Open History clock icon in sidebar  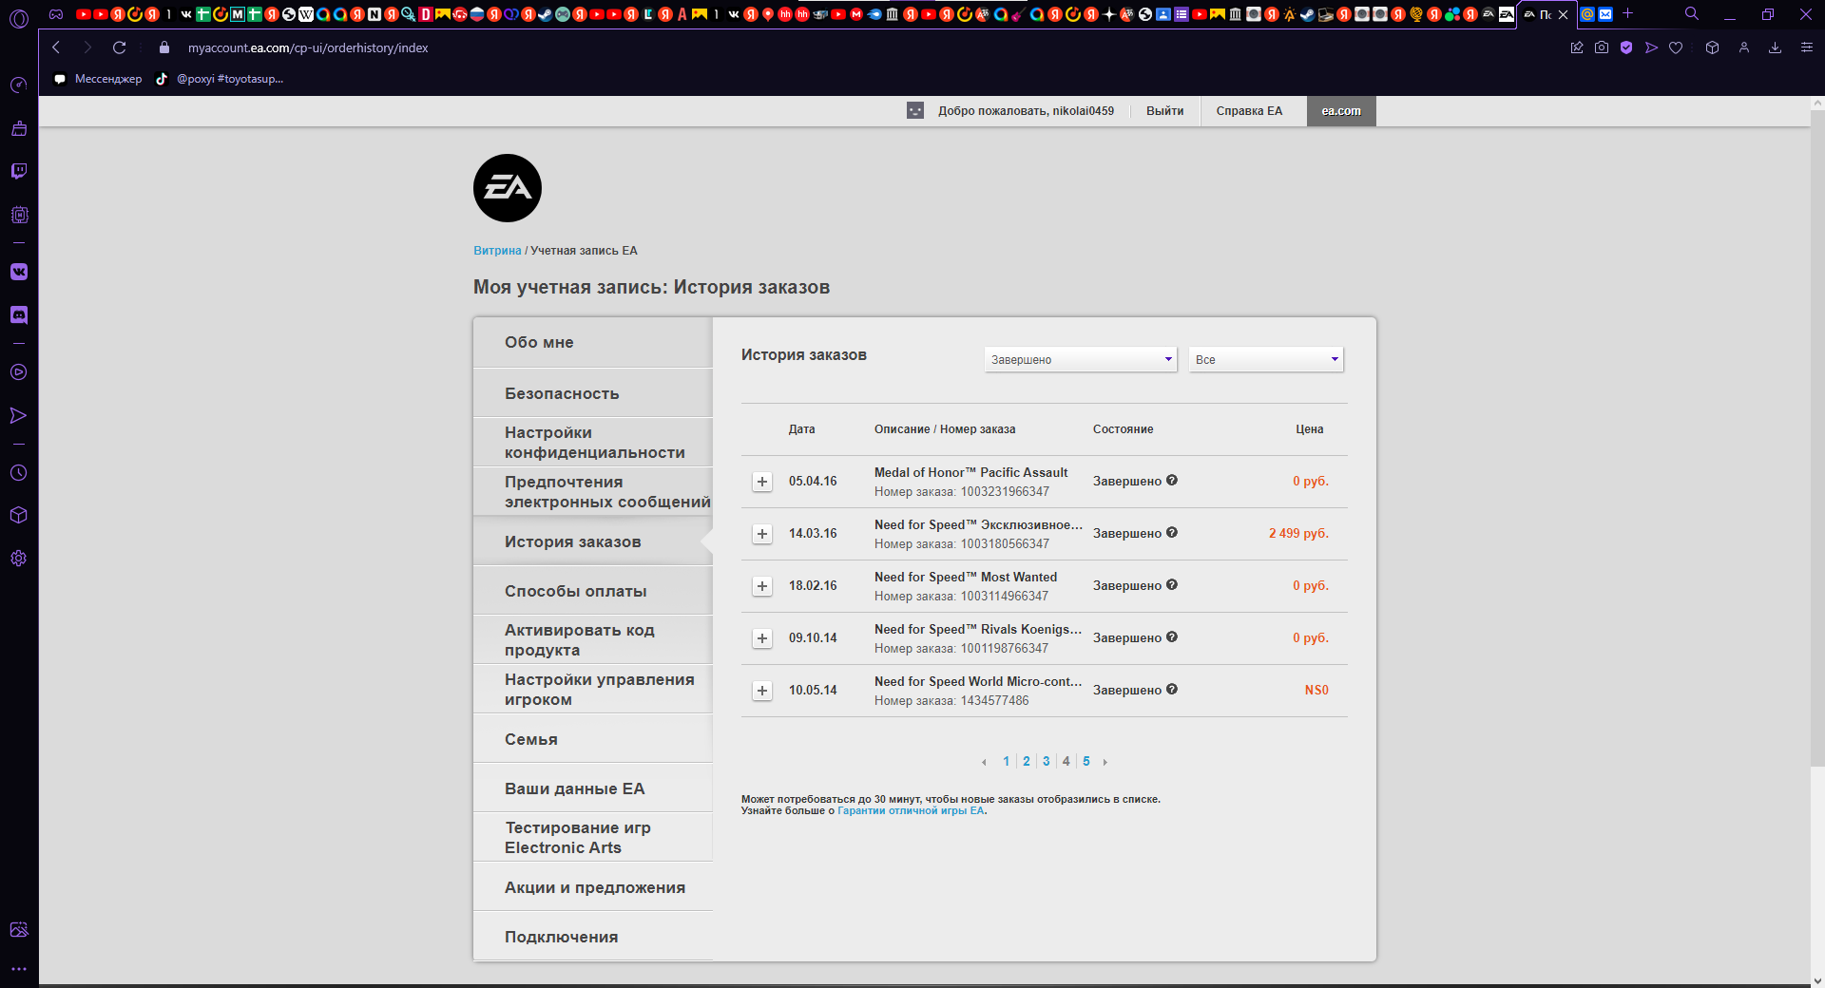click(x=19, y=472)
